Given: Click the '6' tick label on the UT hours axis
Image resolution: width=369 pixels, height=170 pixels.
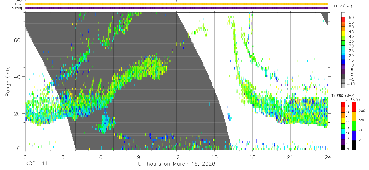Looking at the screenshot, I should [x=101, y=157].
